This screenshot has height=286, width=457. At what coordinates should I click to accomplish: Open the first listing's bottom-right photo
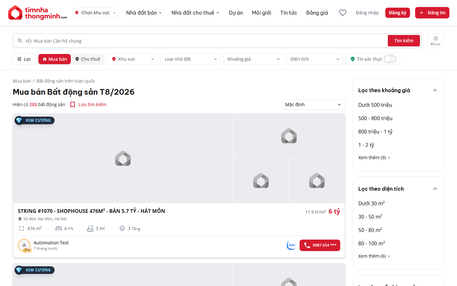317,181
